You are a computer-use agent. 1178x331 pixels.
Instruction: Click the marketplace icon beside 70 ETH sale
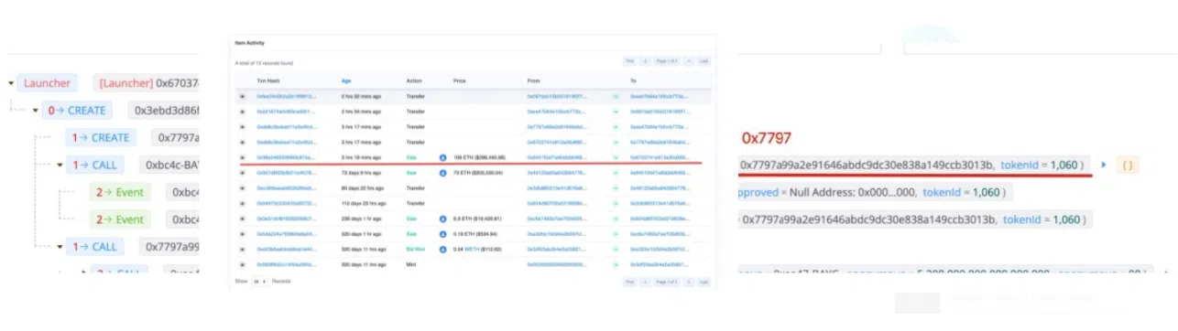(443, 173)
